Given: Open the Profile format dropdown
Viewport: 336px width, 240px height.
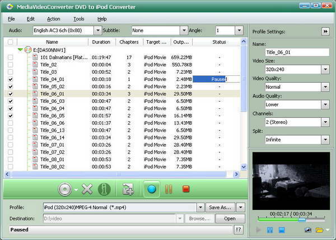Looking at the screenshot, I should pos(200,207).
